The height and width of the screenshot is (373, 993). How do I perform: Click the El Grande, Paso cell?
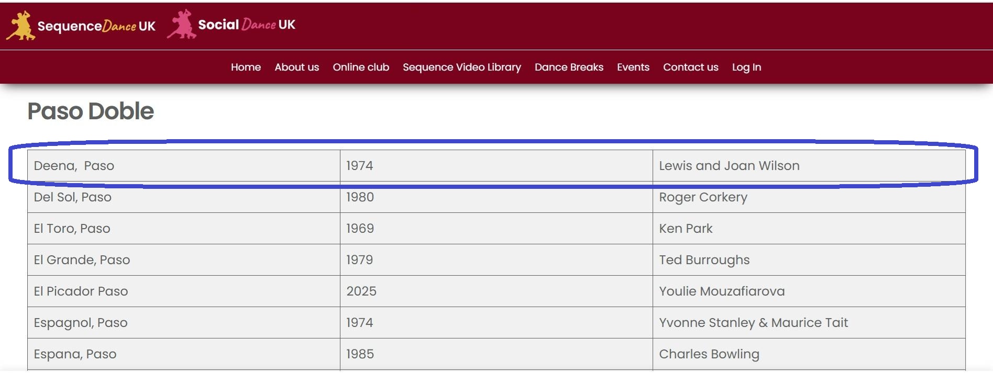click(82, 260)
